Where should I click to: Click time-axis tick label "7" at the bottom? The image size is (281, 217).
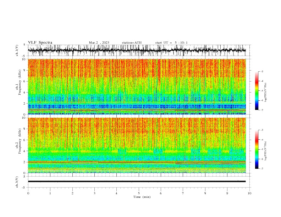click(x=183, y=193)
